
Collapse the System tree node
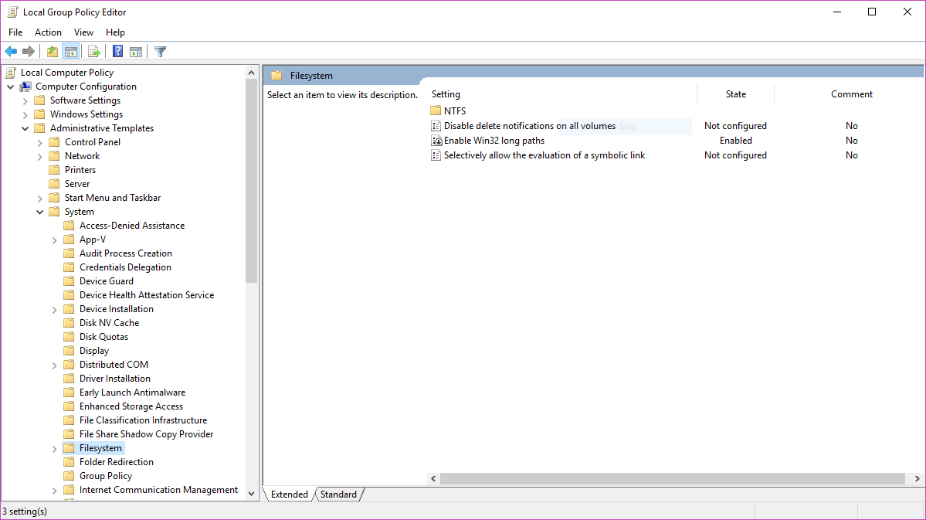(x=39, y=211)
